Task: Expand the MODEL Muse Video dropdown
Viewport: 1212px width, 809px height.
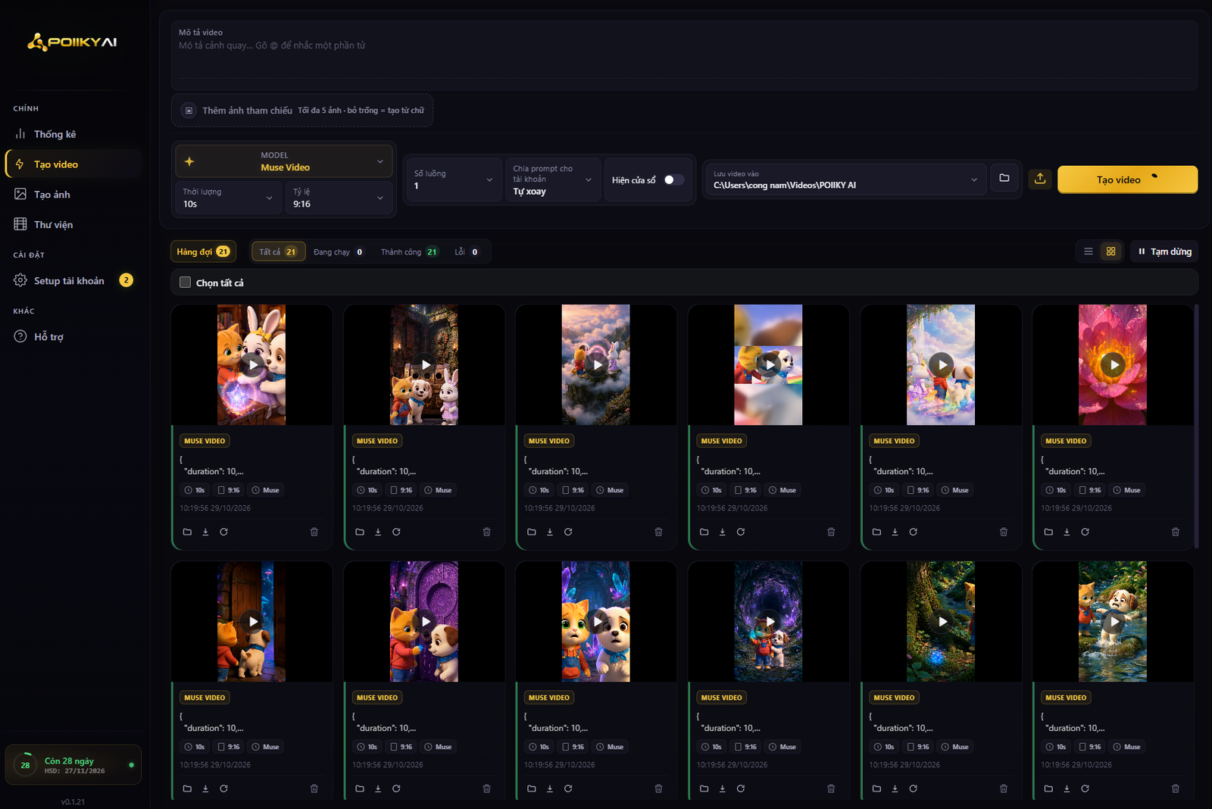Action: pos(284,161)
